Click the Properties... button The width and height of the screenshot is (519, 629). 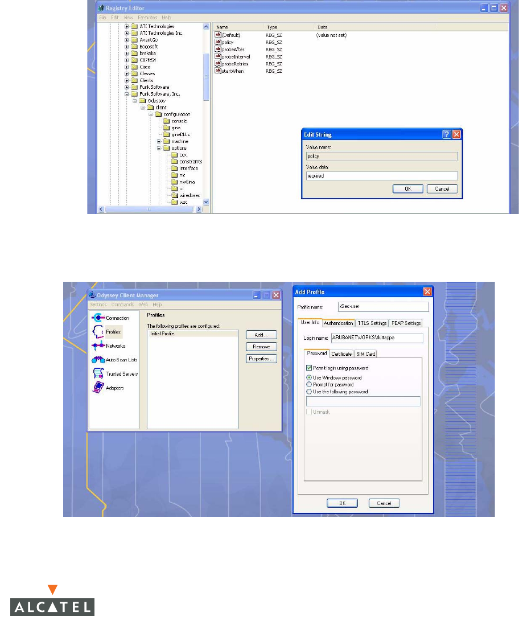click(x=261, y=359)
